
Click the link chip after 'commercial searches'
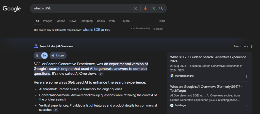click(56, 110)
